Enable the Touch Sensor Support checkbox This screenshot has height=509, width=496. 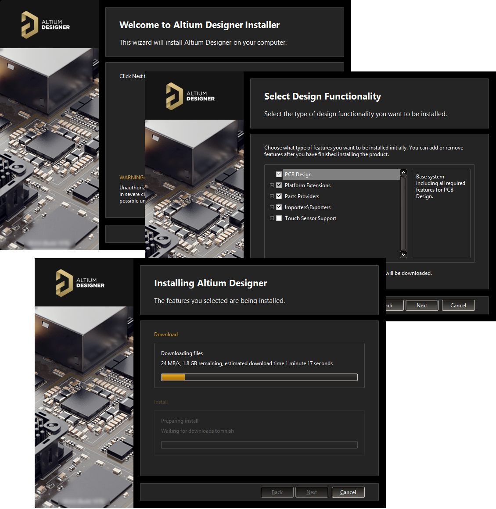point(279,218)
